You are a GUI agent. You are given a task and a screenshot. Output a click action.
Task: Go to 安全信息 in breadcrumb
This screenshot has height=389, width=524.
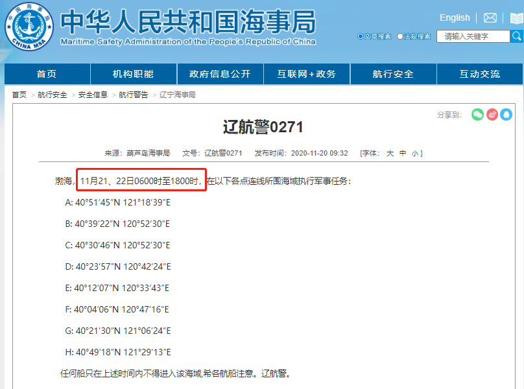93,95
